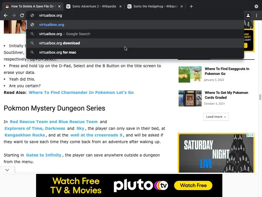Open the Sky link

coord(80,128)
